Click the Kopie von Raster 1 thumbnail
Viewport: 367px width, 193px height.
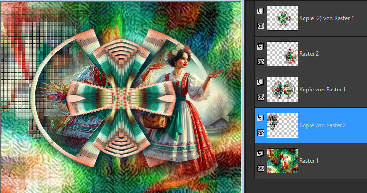(282, 90)
